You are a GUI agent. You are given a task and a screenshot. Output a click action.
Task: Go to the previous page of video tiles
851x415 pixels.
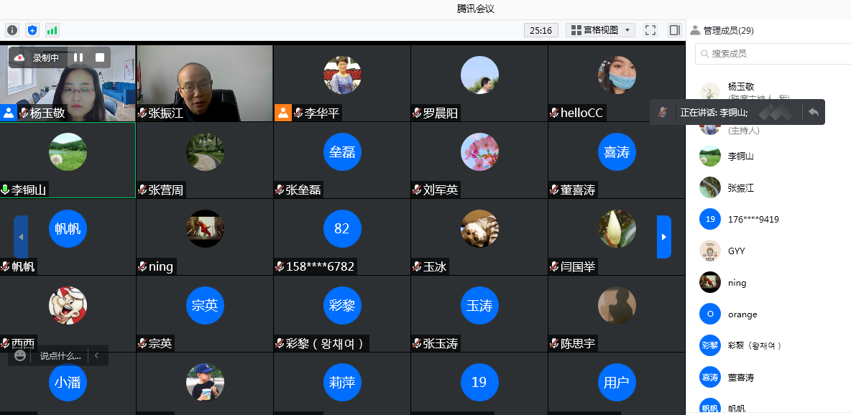pos(21,237)
